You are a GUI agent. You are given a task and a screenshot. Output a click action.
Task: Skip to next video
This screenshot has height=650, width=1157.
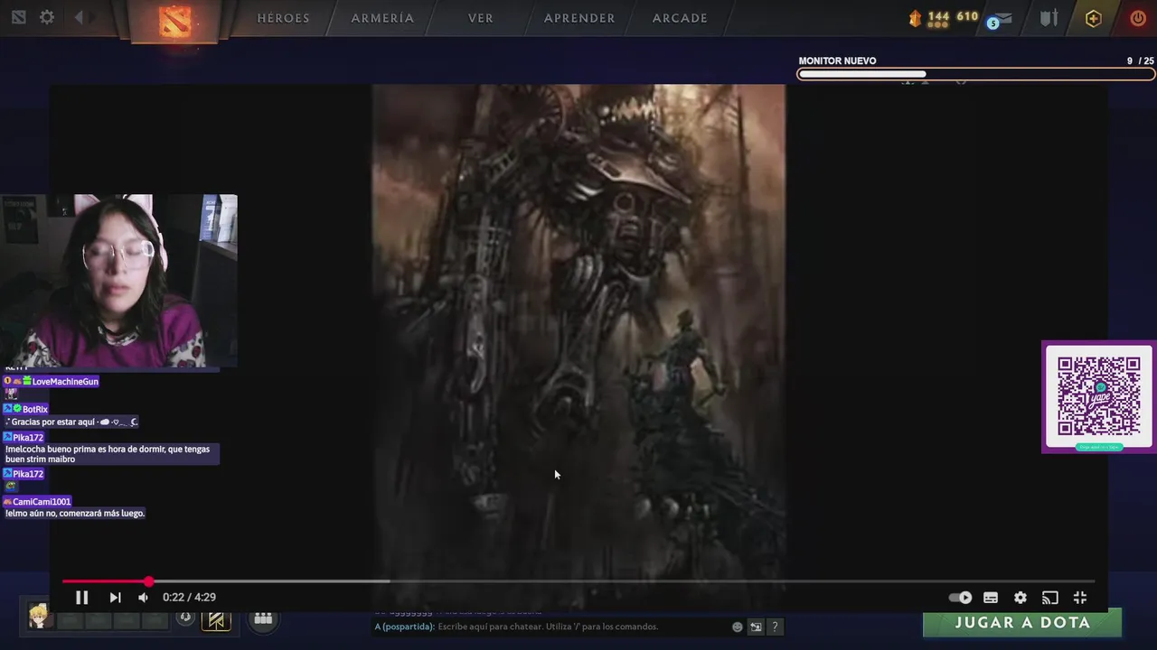(115, 597)
